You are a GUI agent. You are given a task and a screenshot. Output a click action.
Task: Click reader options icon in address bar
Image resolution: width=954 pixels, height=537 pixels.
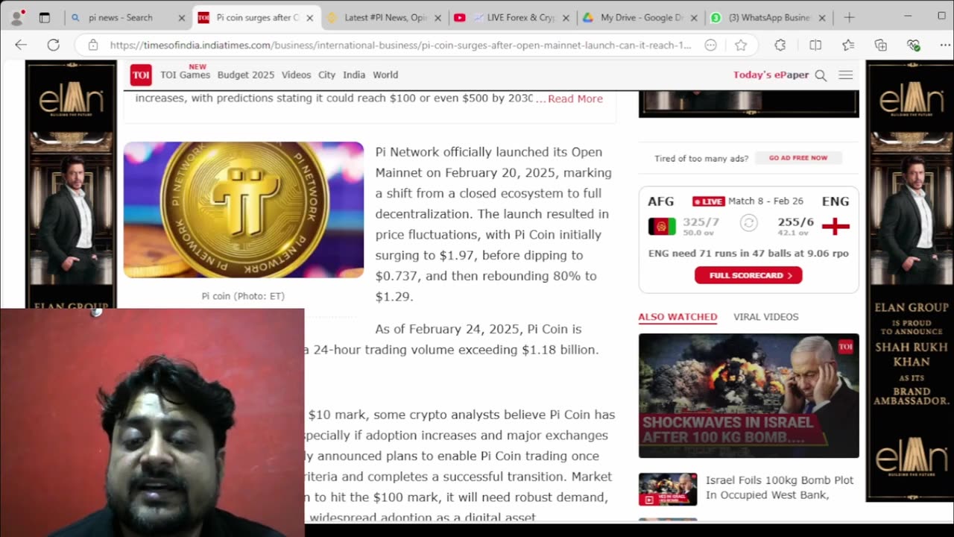[x=711, y=45]
